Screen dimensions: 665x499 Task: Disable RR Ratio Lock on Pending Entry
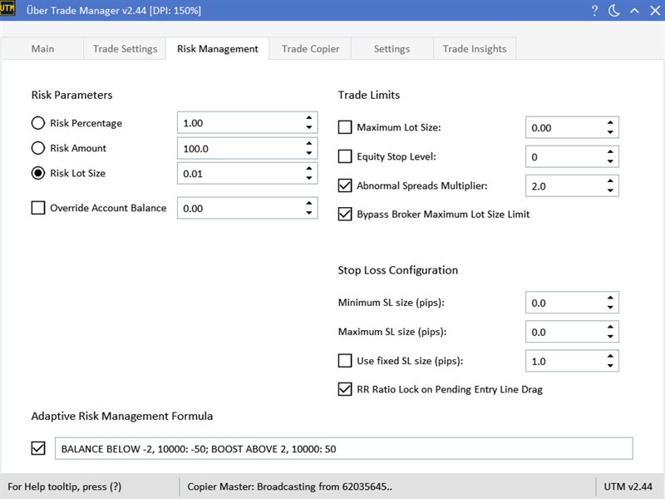pos(345,389)
